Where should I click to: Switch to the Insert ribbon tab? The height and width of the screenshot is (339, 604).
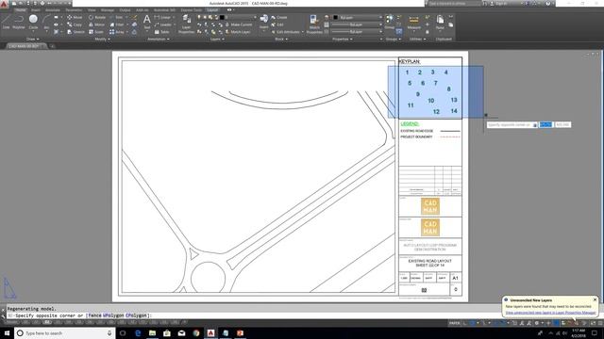click(36, 10)
